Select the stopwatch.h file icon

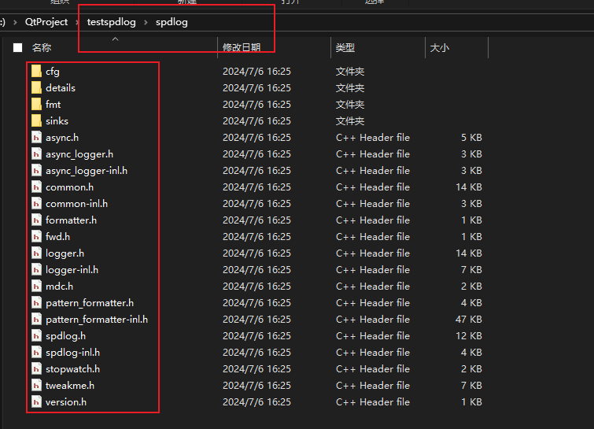(x=36, y=368)
